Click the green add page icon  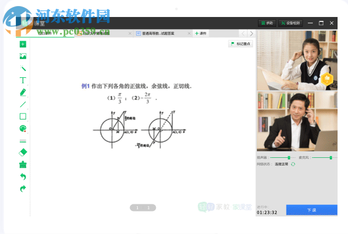[23, 44]
